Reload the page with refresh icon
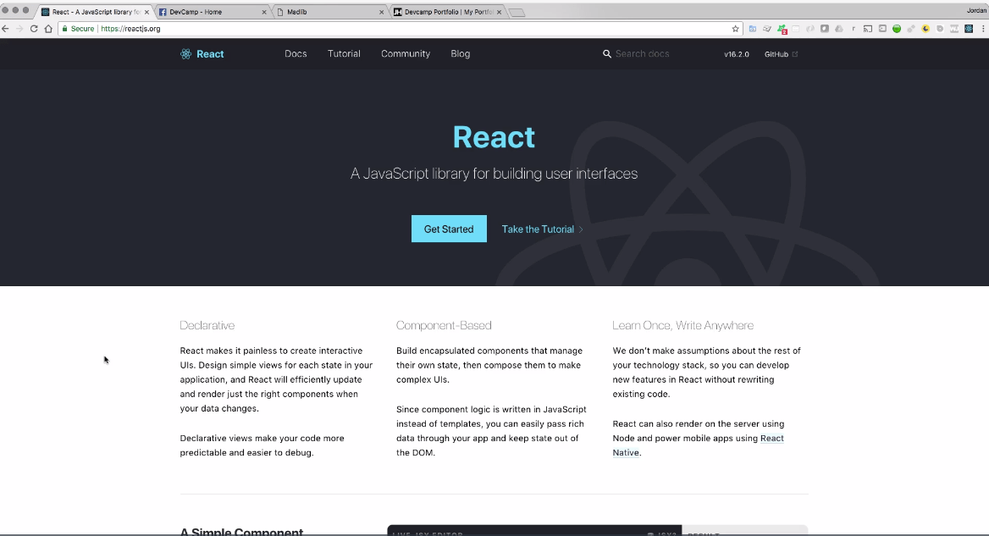The width and height of the screenshot is (989, 536). pyautogui.click(x=33, y=29)
